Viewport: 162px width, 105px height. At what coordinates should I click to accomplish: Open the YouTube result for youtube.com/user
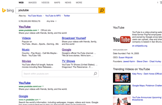tap(25, 83)
